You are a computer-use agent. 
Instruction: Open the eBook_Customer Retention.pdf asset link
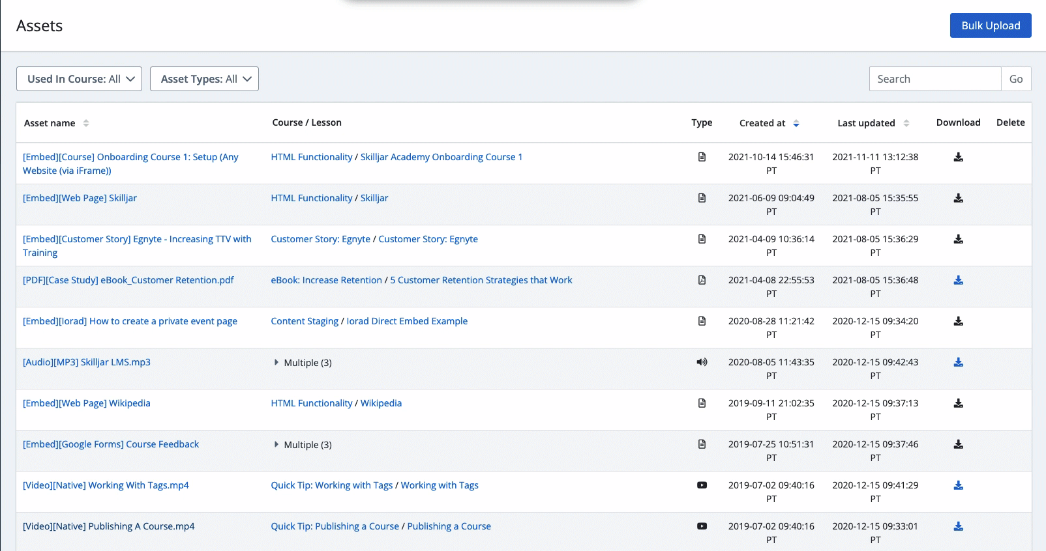click(x=128, y=280)
